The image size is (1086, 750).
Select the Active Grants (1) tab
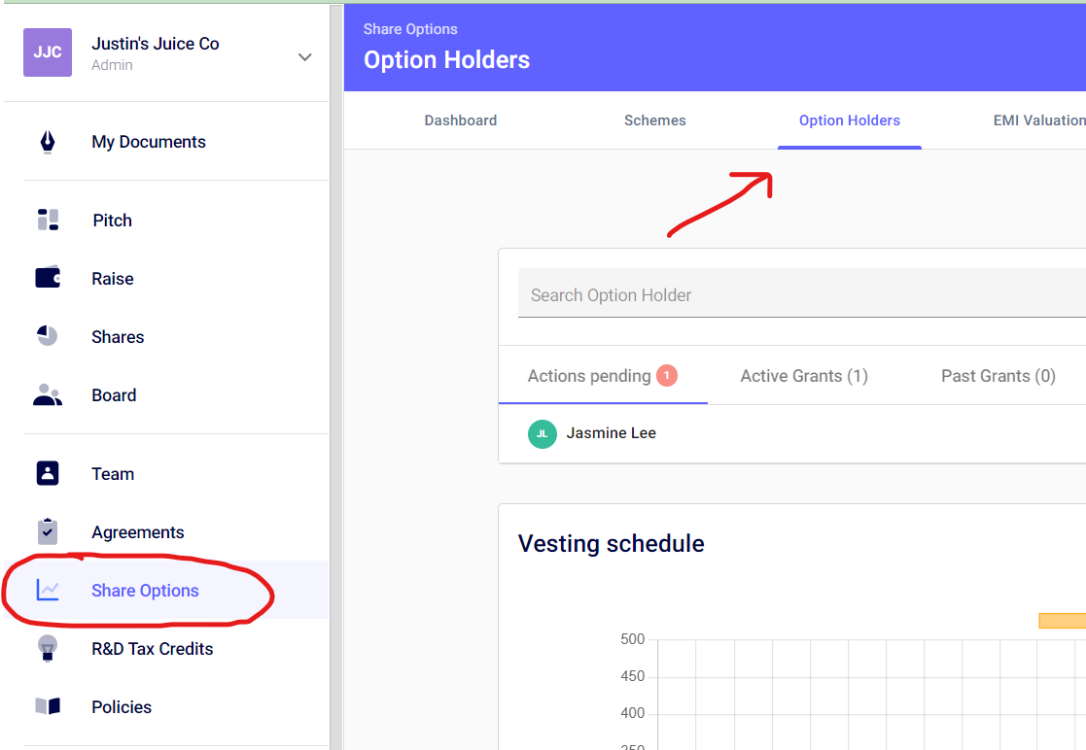804,376
